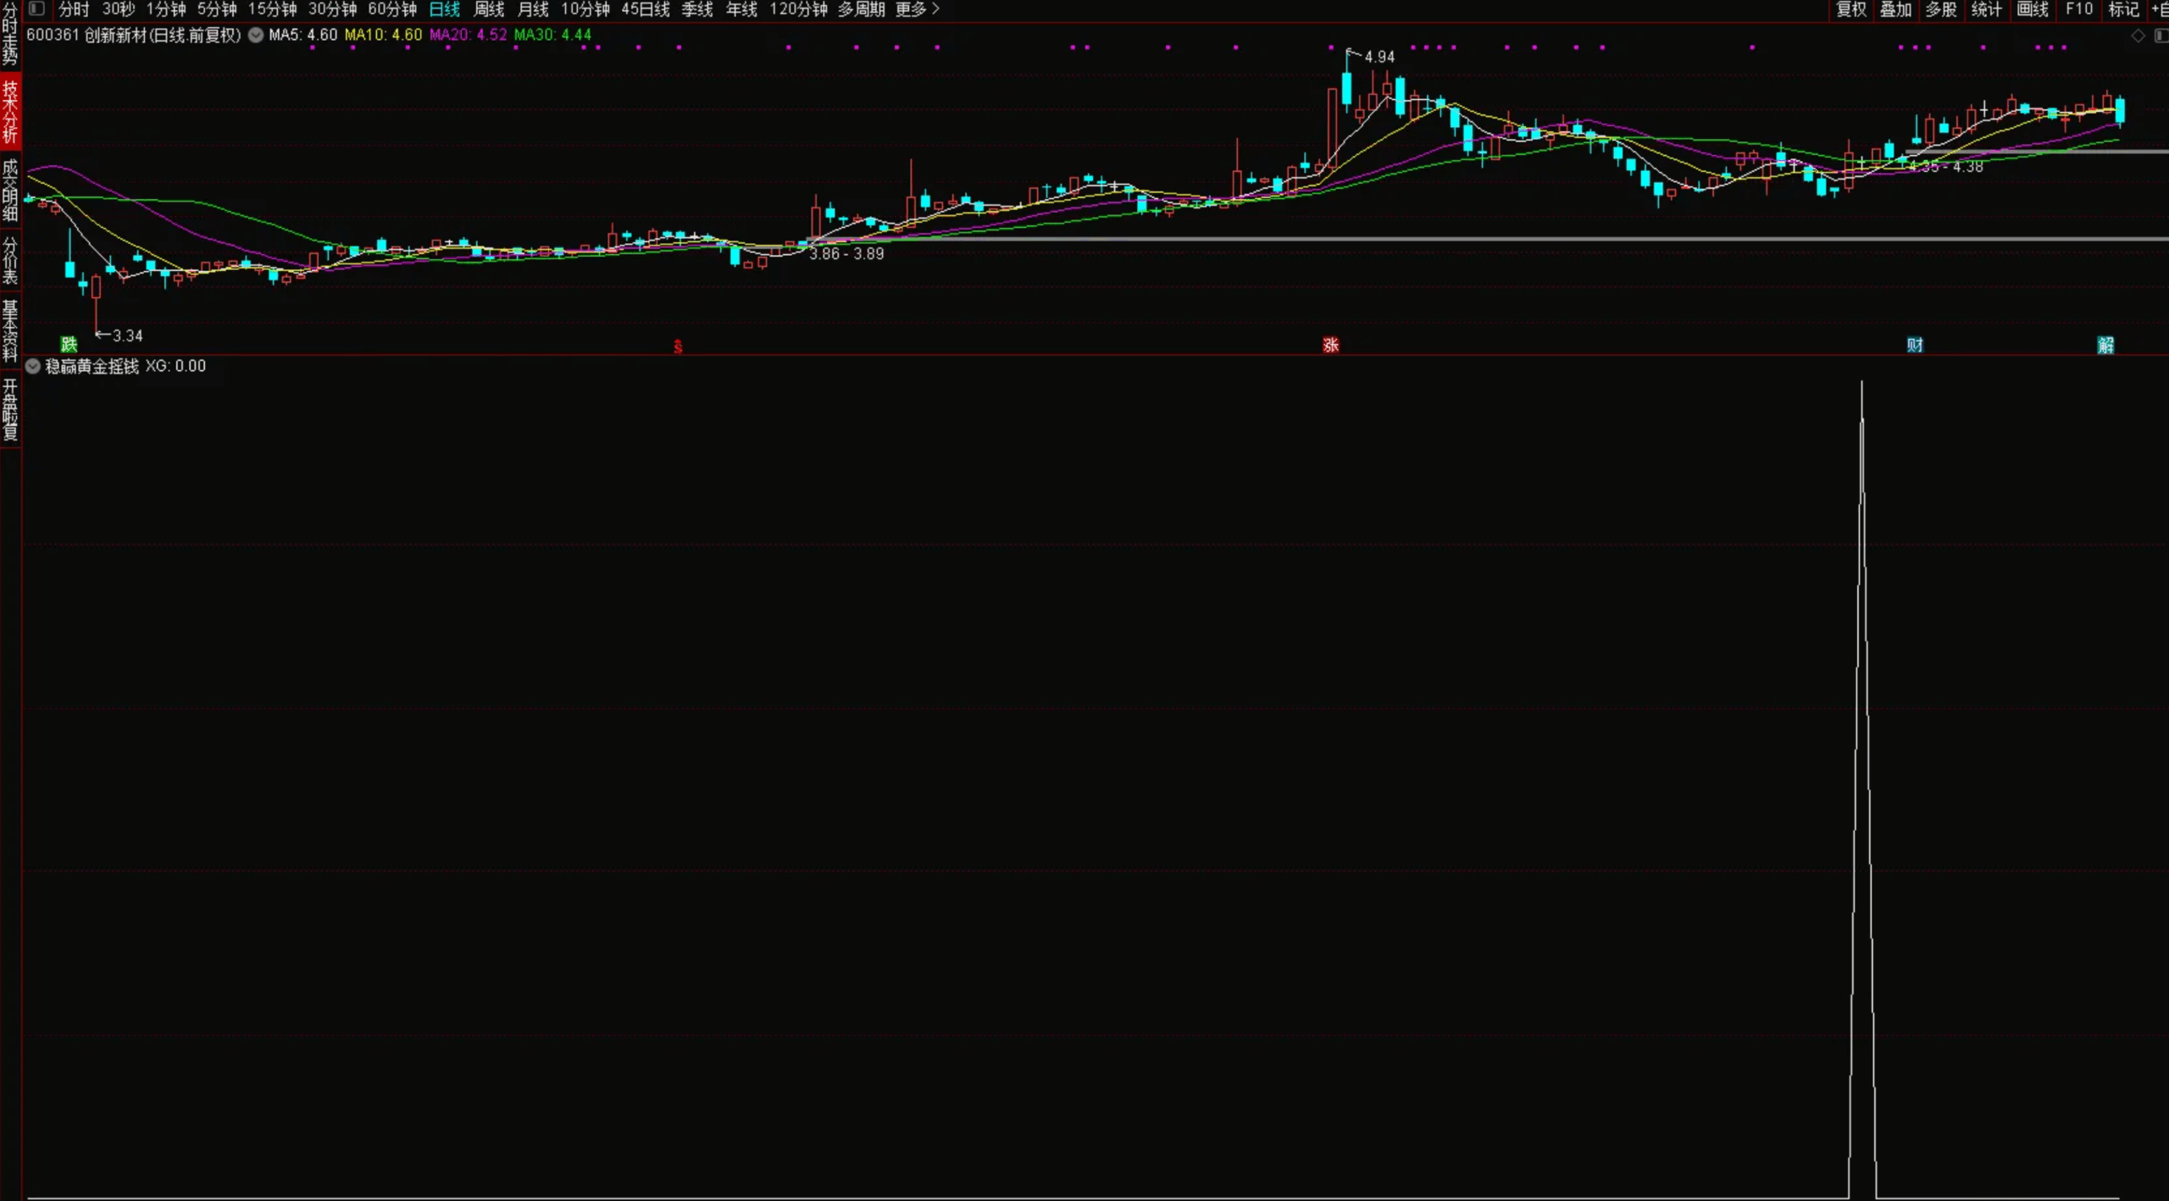Open the 画线 drawing tools

2032,9
